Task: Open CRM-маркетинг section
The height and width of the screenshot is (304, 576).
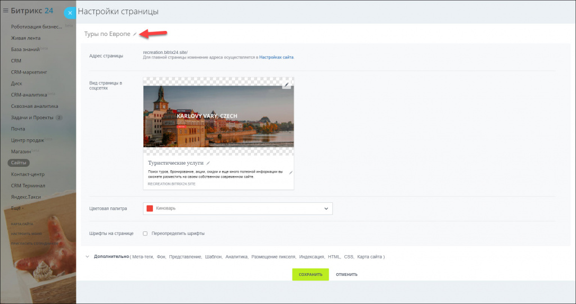Action: 29,72
